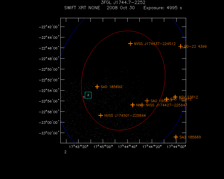Select the NSV 23612 cross marker

tap(175, 97)
